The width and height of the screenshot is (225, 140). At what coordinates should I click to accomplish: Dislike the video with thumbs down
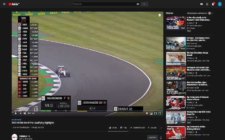(x=123, y=128)
